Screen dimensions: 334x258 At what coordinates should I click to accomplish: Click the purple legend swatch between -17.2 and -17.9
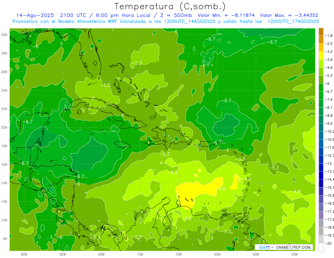point(321,215)
